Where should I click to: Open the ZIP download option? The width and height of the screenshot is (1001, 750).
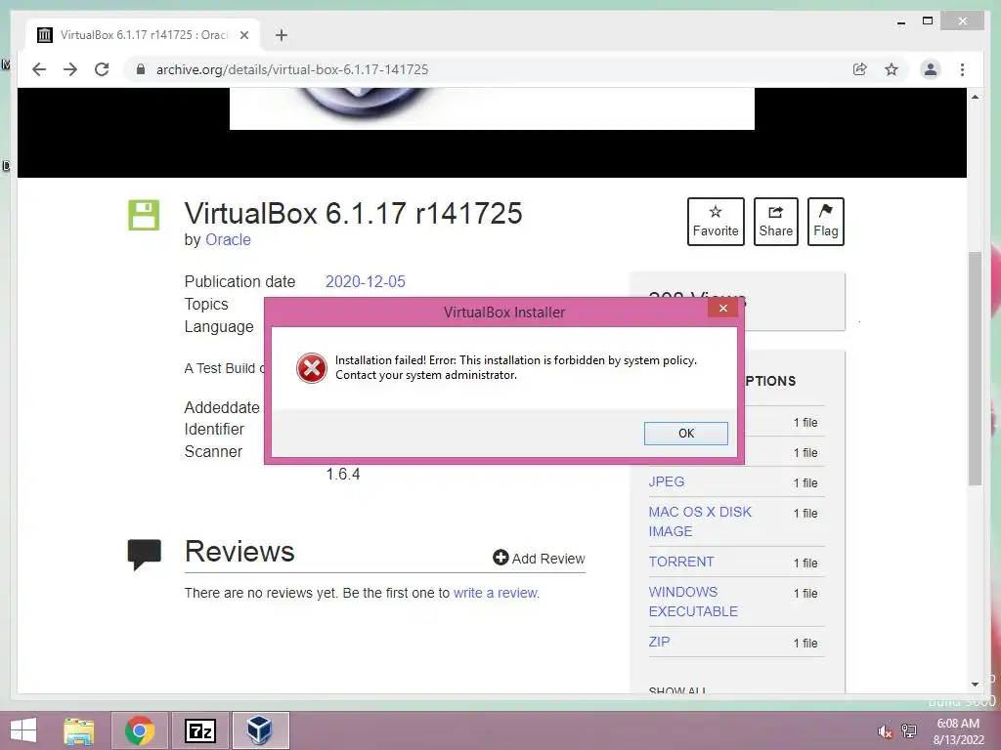(659, 642)
